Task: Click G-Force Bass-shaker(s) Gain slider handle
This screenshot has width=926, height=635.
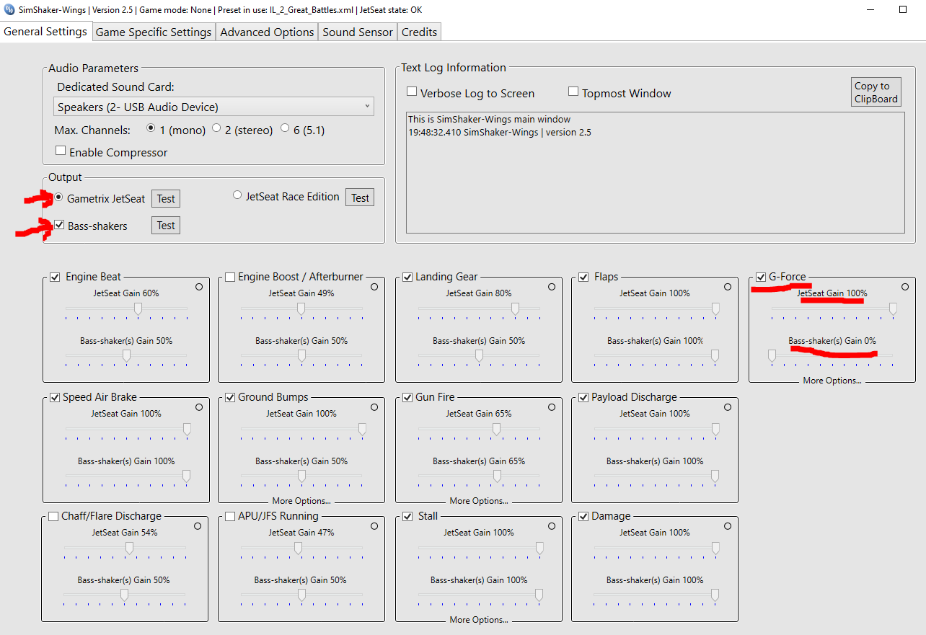Action: tap(772, 355)
